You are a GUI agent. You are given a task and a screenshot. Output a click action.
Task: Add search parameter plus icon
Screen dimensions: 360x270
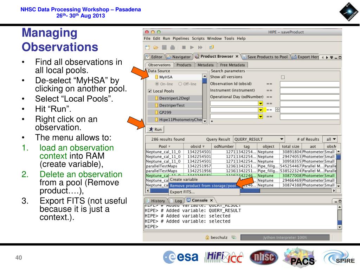click(212, 121)
